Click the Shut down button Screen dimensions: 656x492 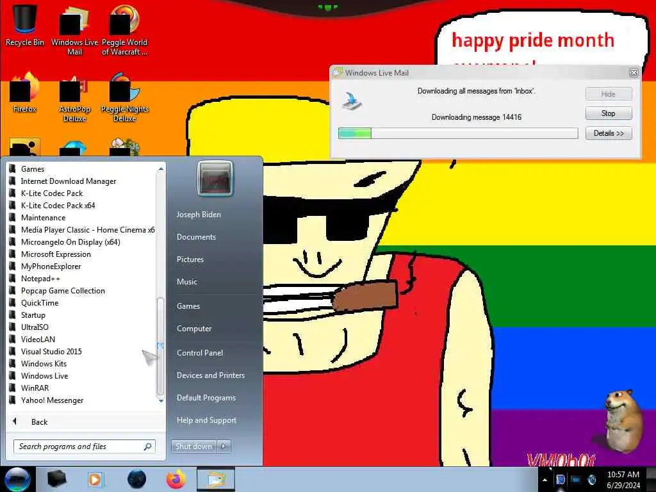coord(193,447)
